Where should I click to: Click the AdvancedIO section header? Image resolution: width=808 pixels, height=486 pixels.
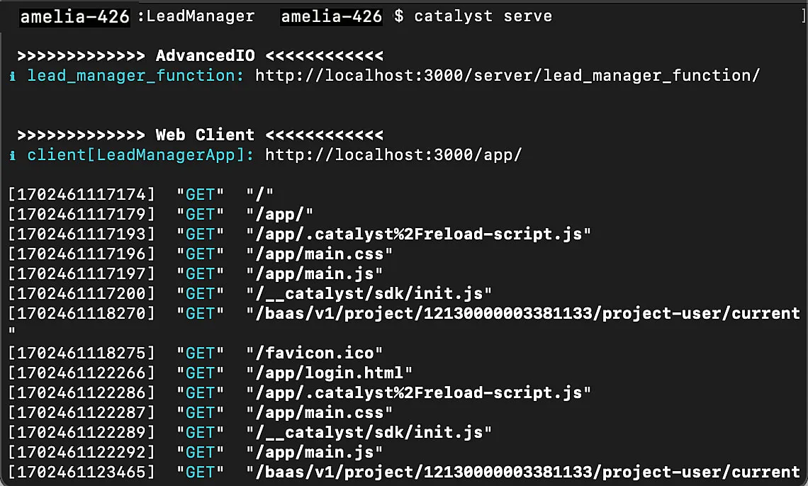(x=205, y=55)
